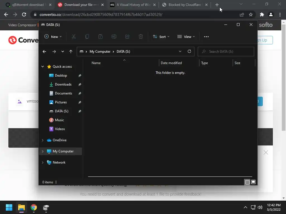Collapse the Quick access tree
The width and height of the screenshot is (286, 214).
(x=42, y=67)
